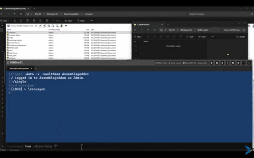The height and width of the screenshot is (158, 254).
Task: Open PDMShell version and instance dropdown
Action: (x=181, y=63)
